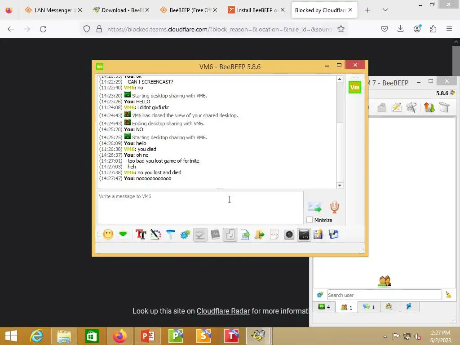This screenshot has height=345, width=460.
Task: Send message with envelope arrow button
Action: point(314,207)
